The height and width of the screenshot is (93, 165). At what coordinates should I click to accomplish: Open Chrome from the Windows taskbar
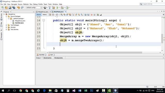point(21,91)
